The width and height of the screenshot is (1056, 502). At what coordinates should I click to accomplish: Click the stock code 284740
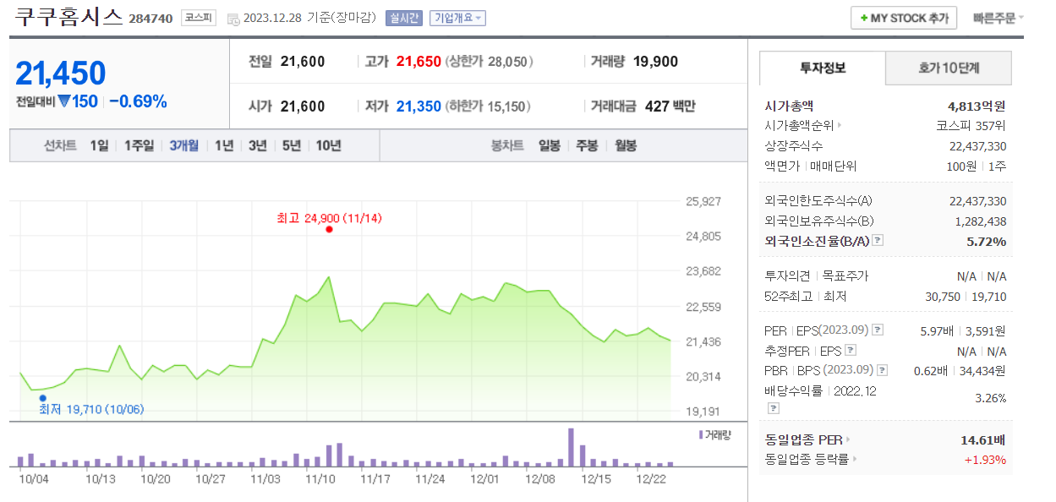coord(152,19)
